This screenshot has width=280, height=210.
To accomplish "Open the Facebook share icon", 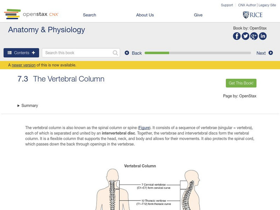I will [x=237, y=36].
